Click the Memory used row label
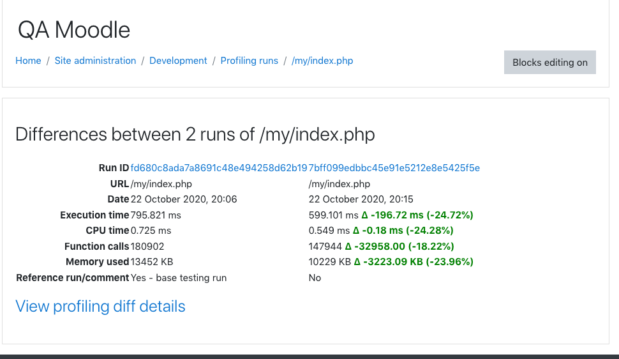 pos(98,262)
